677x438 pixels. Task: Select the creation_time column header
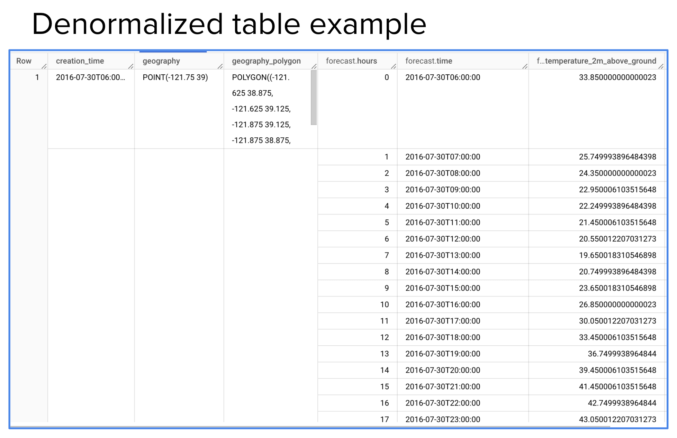[80, 61]
